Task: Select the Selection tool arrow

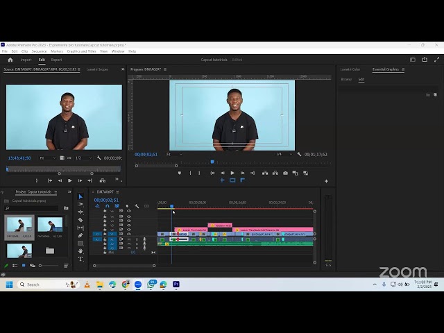Action: coord(80,196)
